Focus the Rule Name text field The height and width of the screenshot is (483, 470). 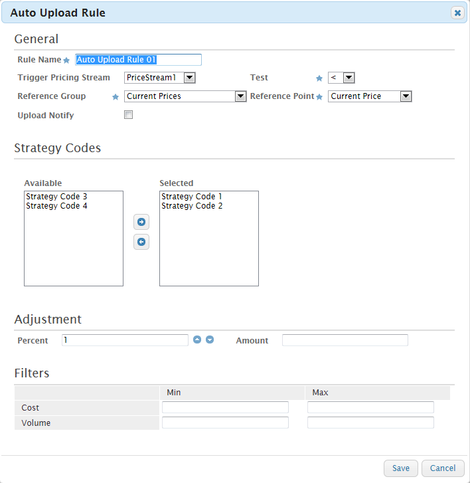(x=139, y=60)
